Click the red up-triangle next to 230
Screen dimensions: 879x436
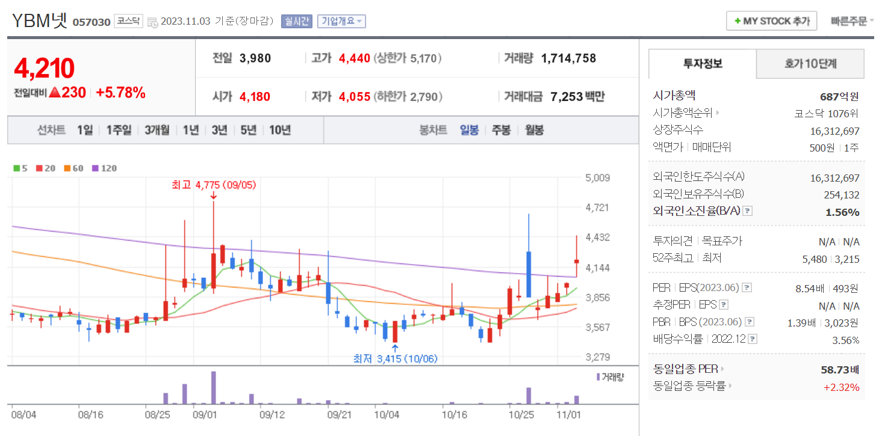(55, 93)
